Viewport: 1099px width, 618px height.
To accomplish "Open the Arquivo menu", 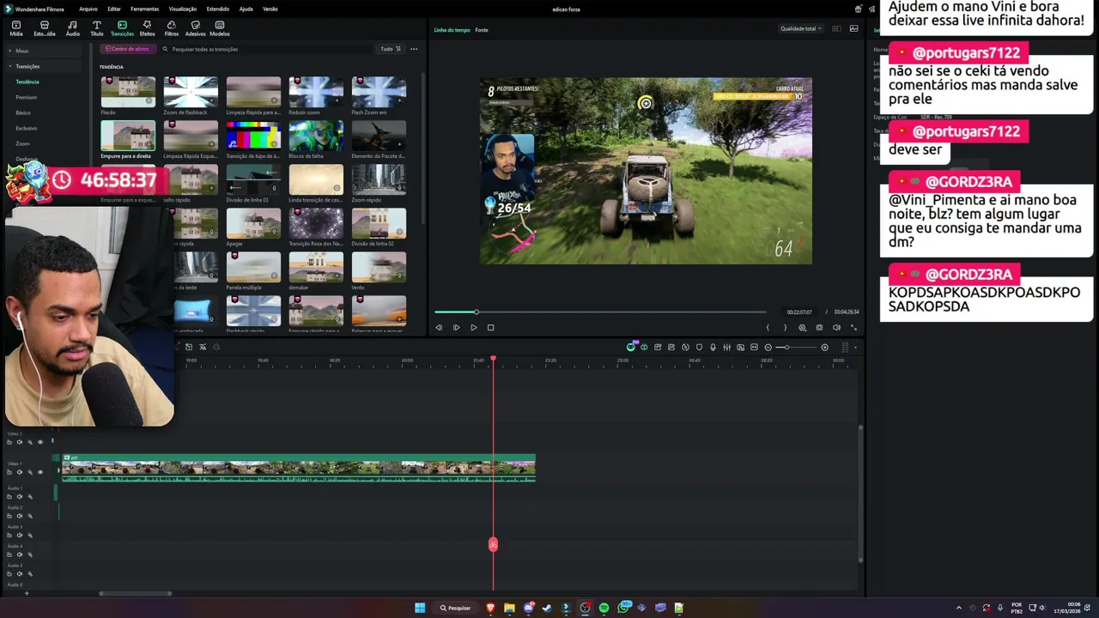I will 88,9.
